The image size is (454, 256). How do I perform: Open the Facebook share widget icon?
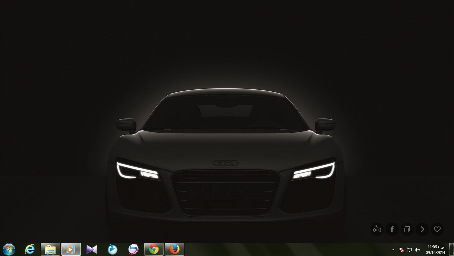click(x=392, y=229)
